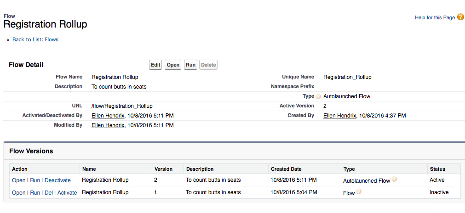Click the Help for this Page question icon

pos(460,17)
